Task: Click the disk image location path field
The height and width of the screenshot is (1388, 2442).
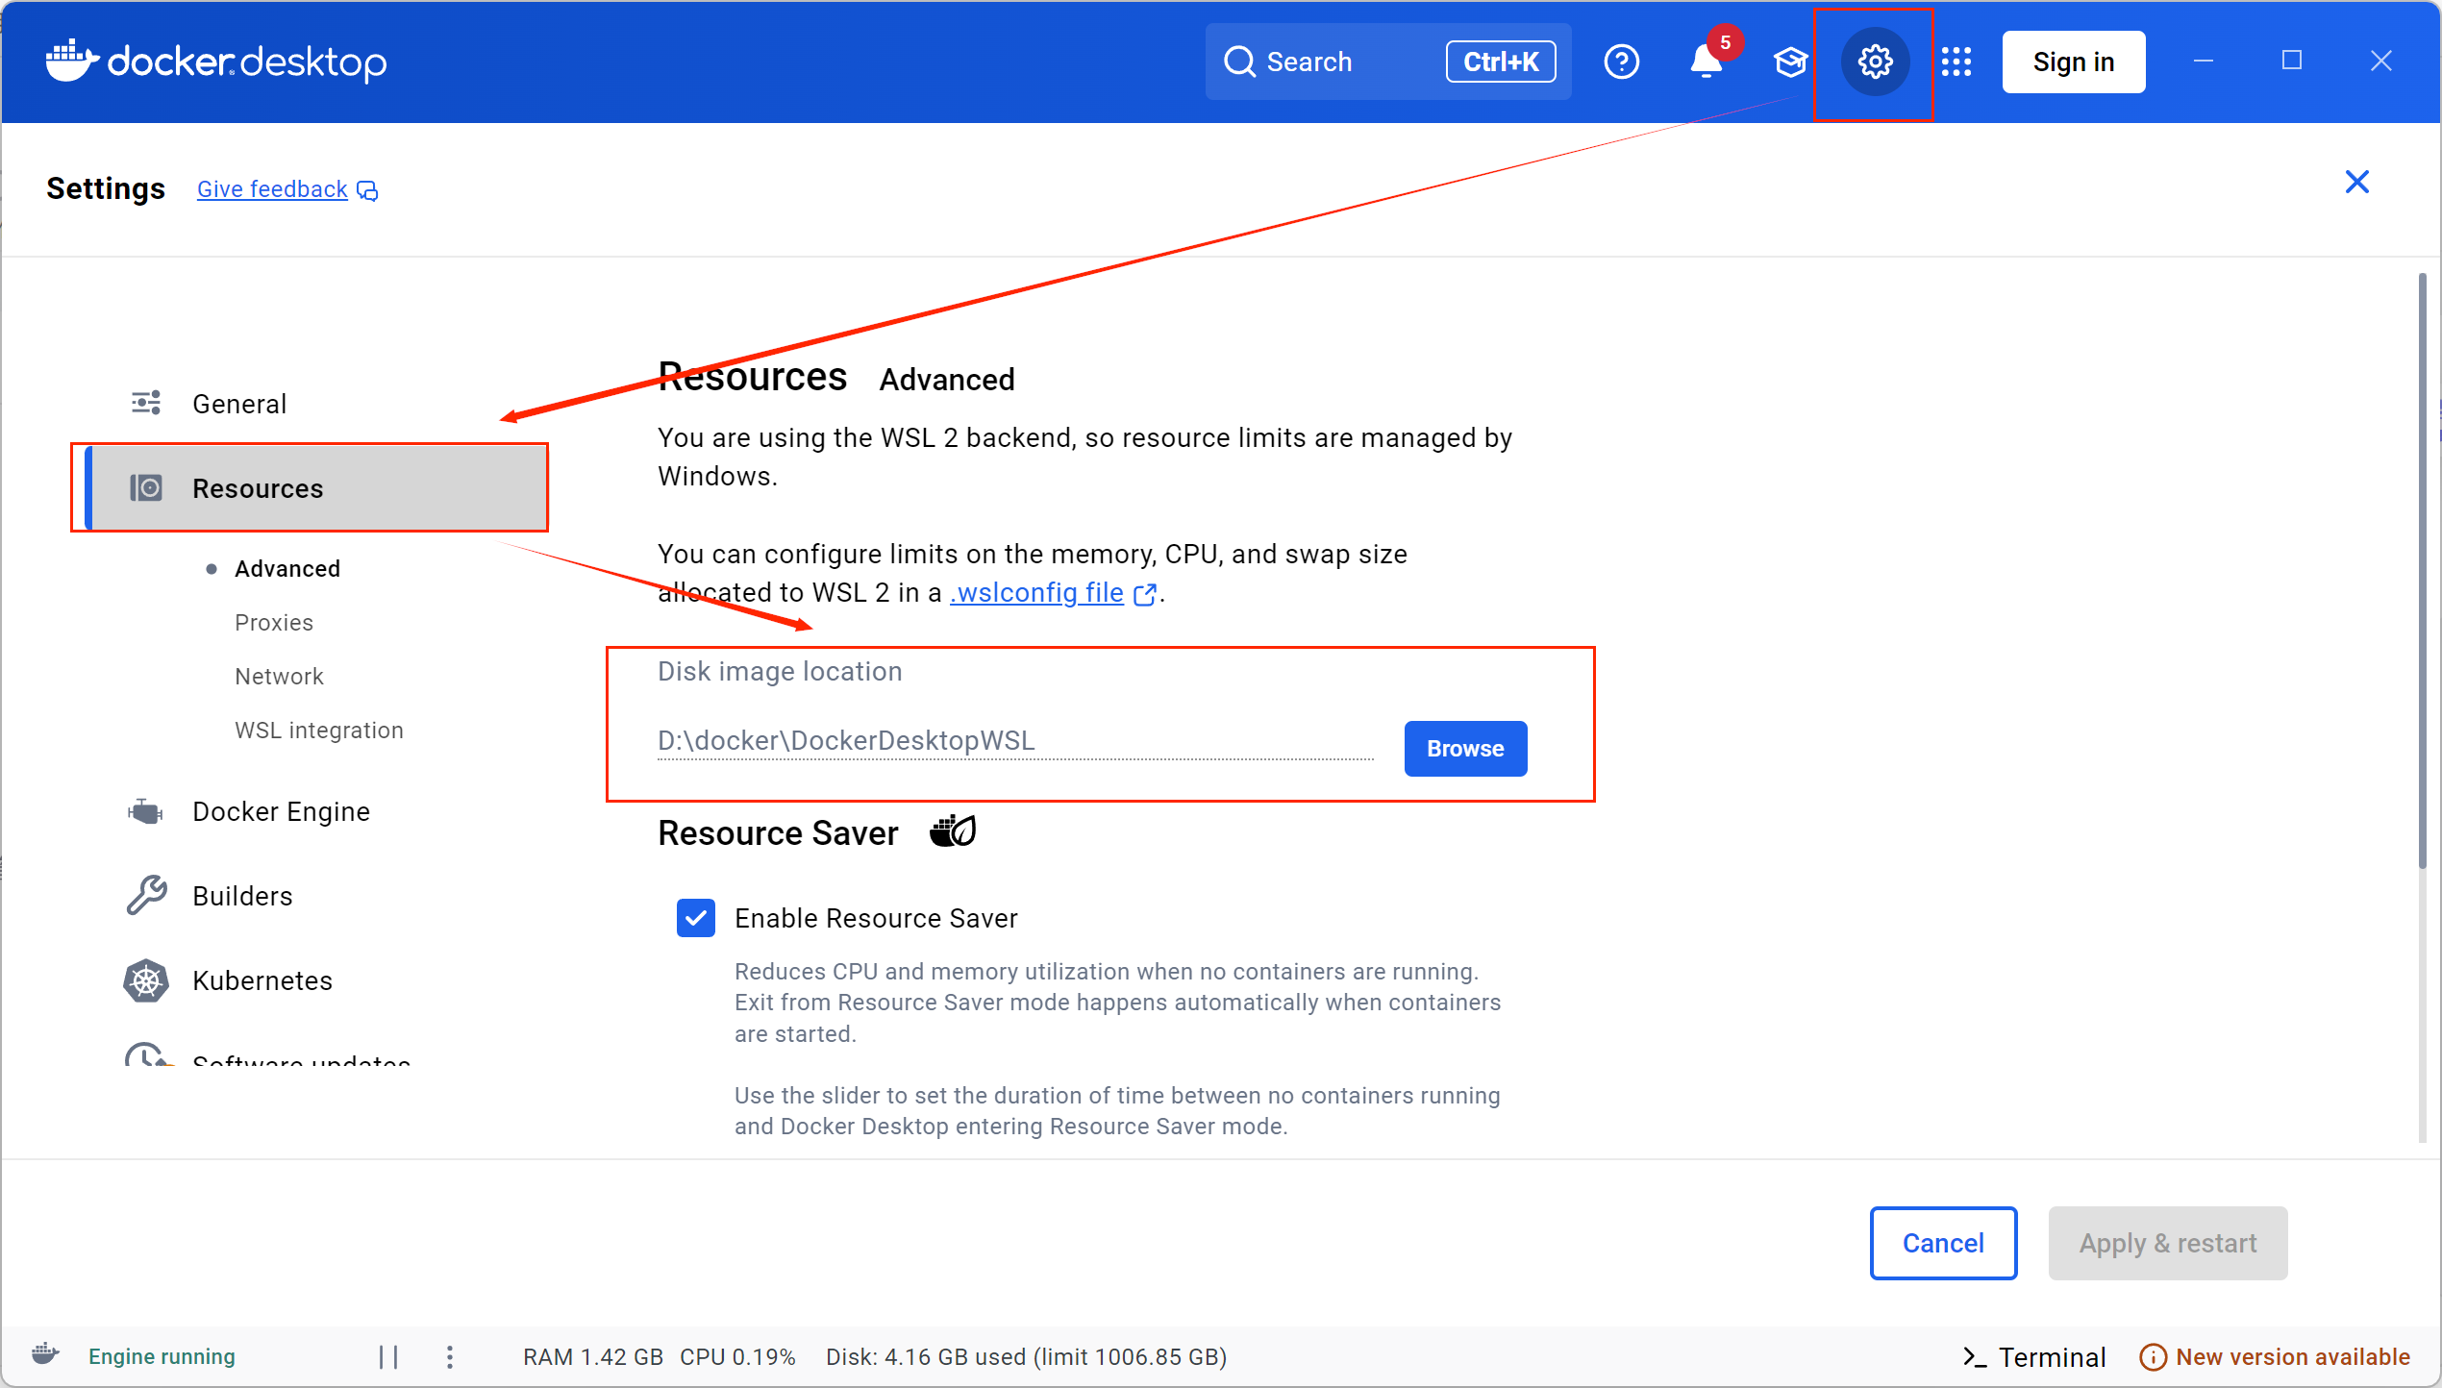Action: (1014, 741)
